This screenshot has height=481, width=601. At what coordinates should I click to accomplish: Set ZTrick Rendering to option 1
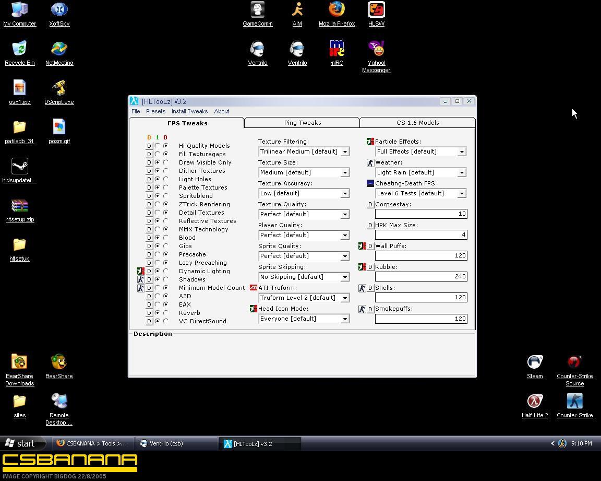coord(157,204)
